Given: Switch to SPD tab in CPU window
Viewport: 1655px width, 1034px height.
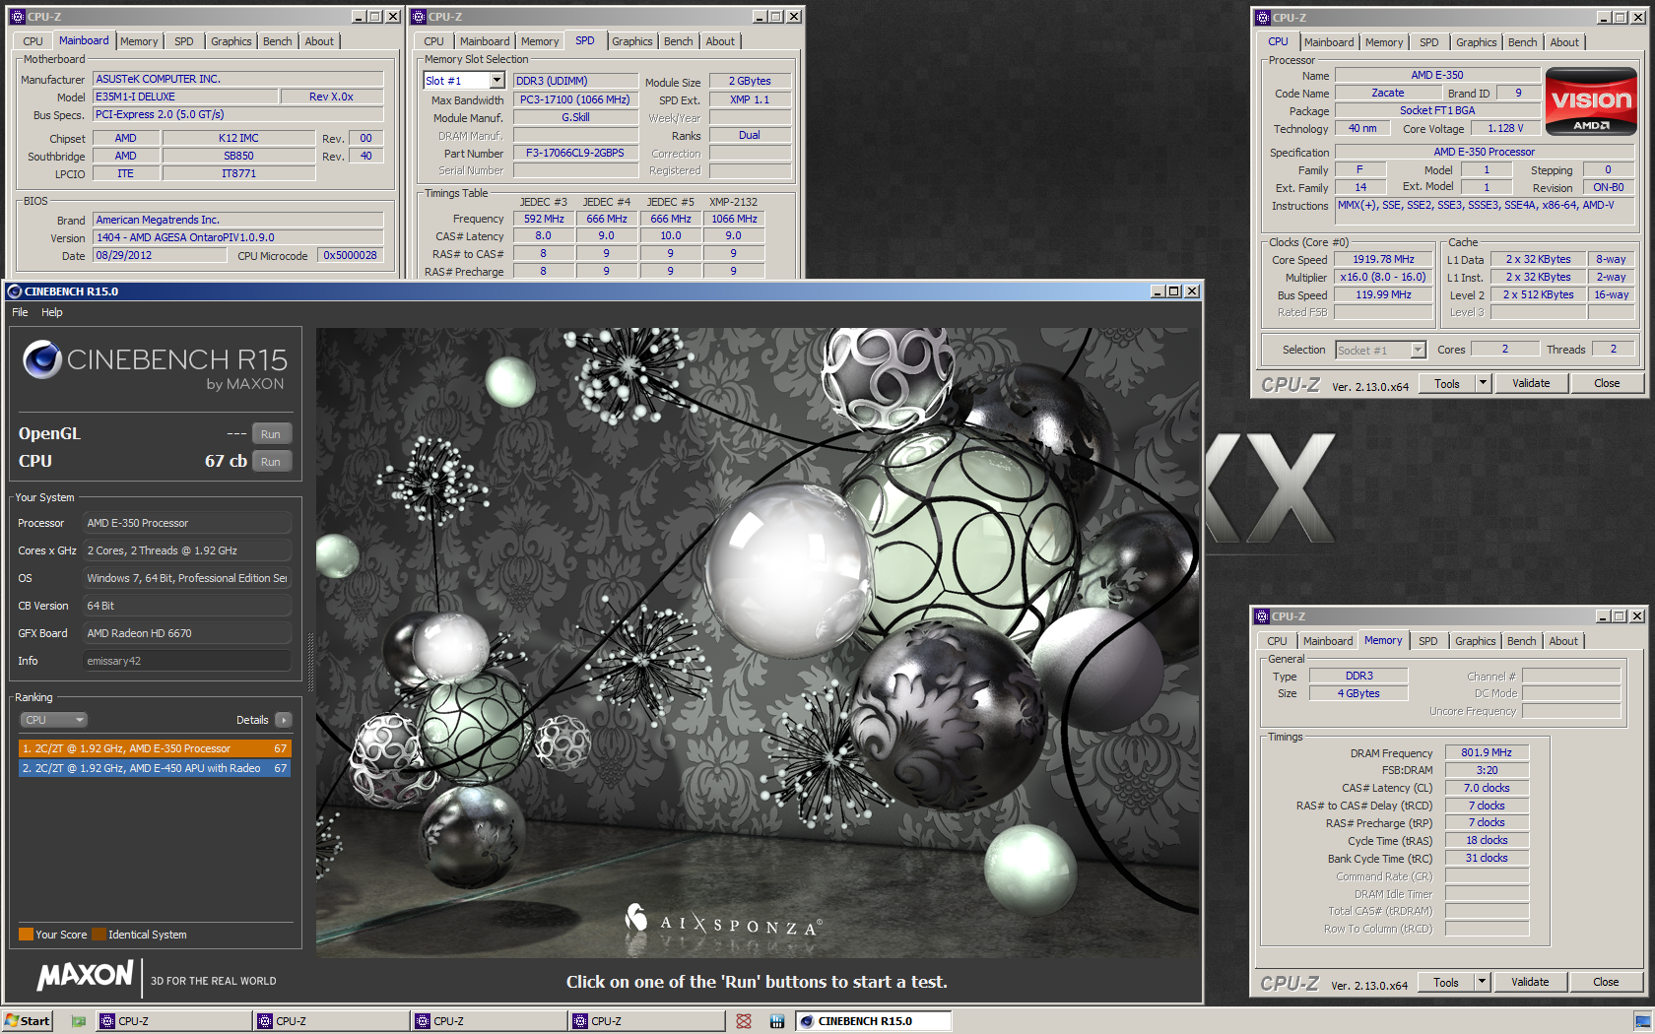Looking at the screenshot, I should [1429, 42].
